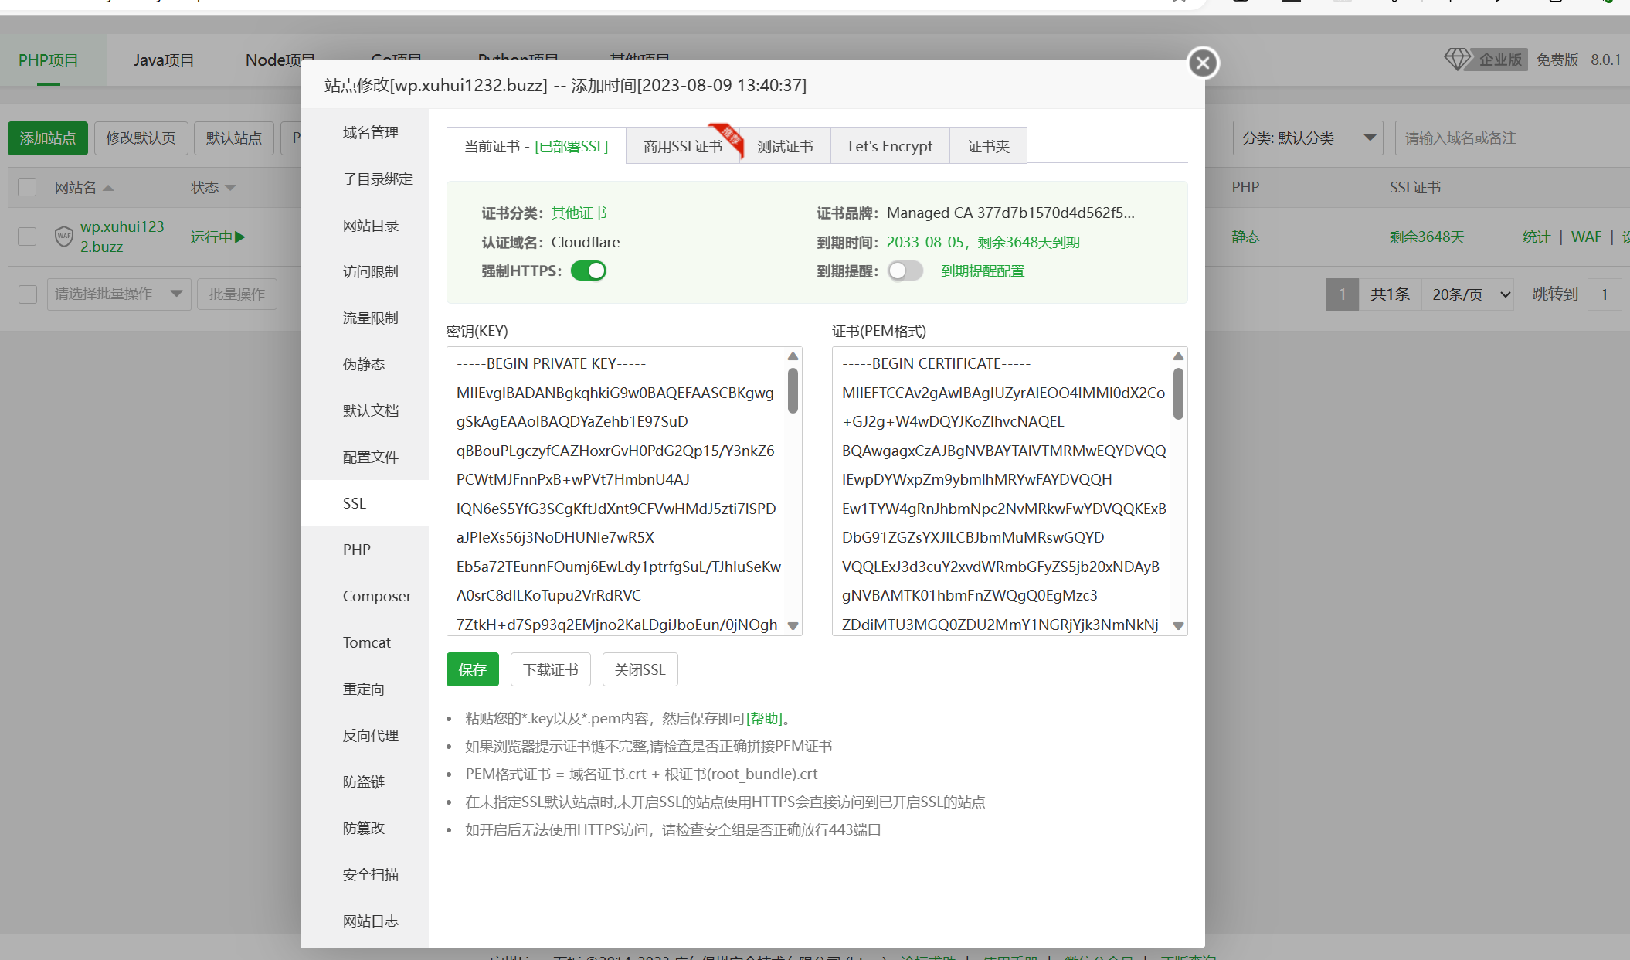Screen dimensions: 1630x960
Task: Click the green 保存 button
Action: pyautogui.click(x=473, y=669)
